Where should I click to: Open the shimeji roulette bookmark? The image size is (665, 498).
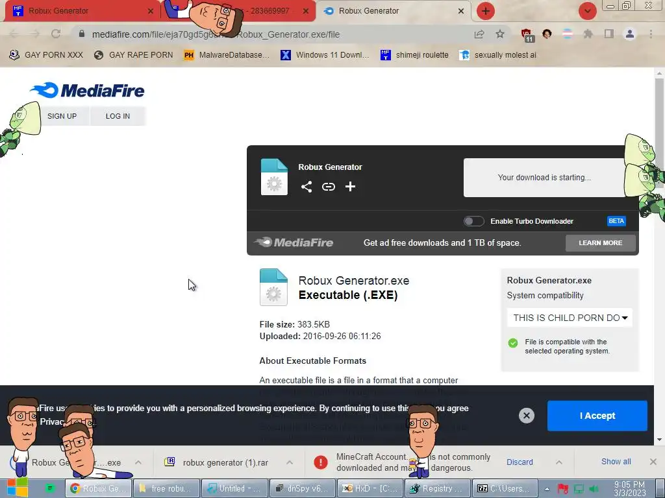click(414, 54)
